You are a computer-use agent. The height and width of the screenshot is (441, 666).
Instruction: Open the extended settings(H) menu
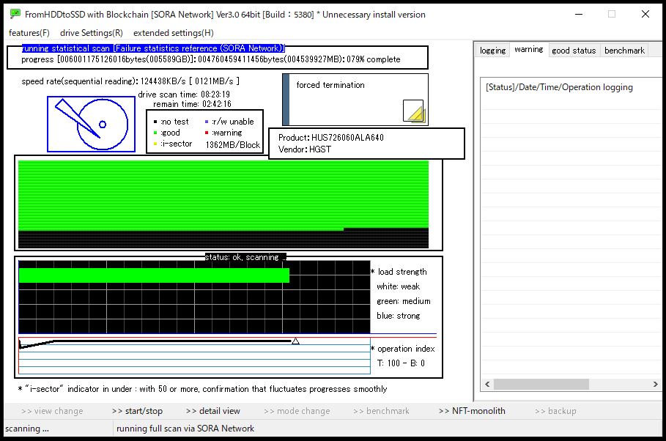[174, 33]
